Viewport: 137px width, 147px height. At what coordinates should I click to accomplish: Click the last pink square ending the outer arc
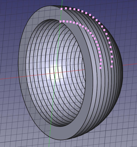tap(112, 66)
